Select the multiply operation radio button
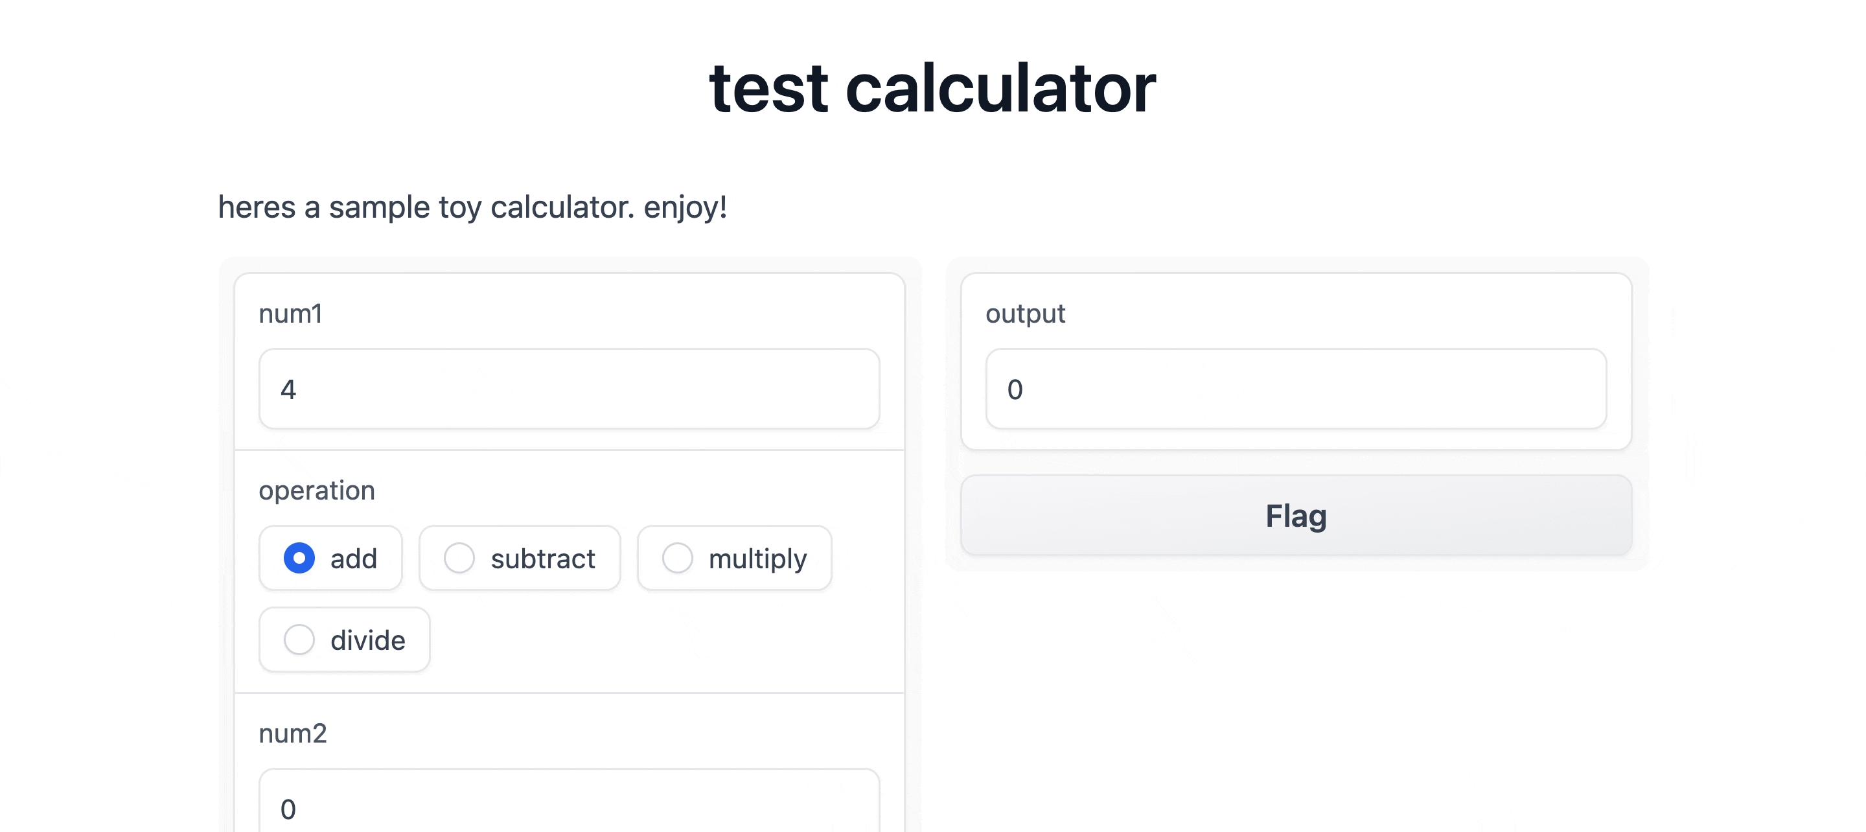This screenshot has width=1866, height=832. 679,558
